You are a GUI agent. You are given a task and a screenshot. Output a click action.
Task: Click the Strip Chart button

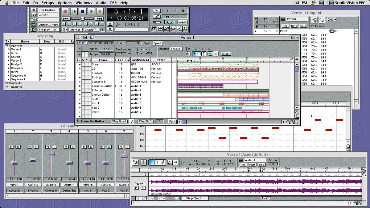(195, 198)
